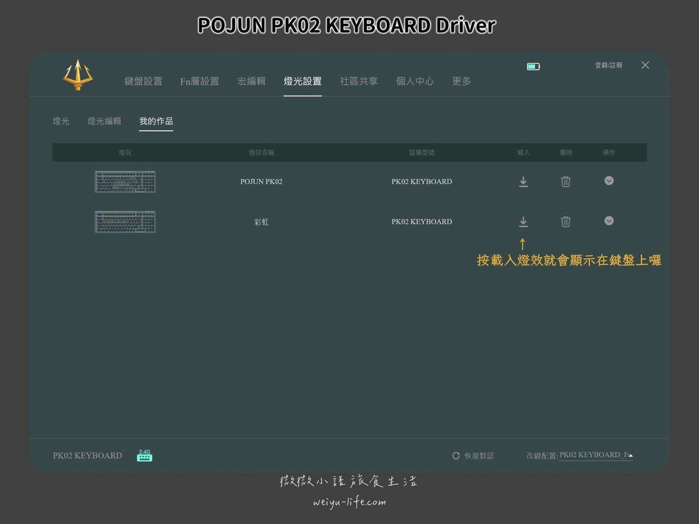Click the golden trident logo
The height and width of the screenshot is (524, 699).
click(78, 75)
